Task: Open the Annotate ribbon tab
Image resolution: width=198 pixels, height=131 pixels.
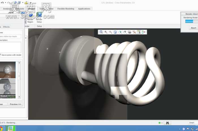Action: [20, 9]
